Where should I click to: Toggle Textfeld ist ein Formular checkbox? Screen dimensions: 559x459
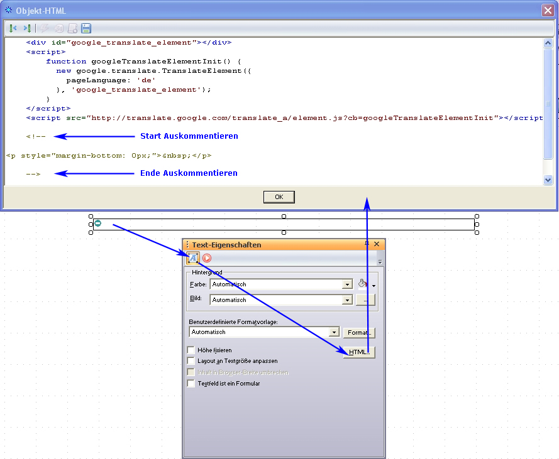coord(191,383)
